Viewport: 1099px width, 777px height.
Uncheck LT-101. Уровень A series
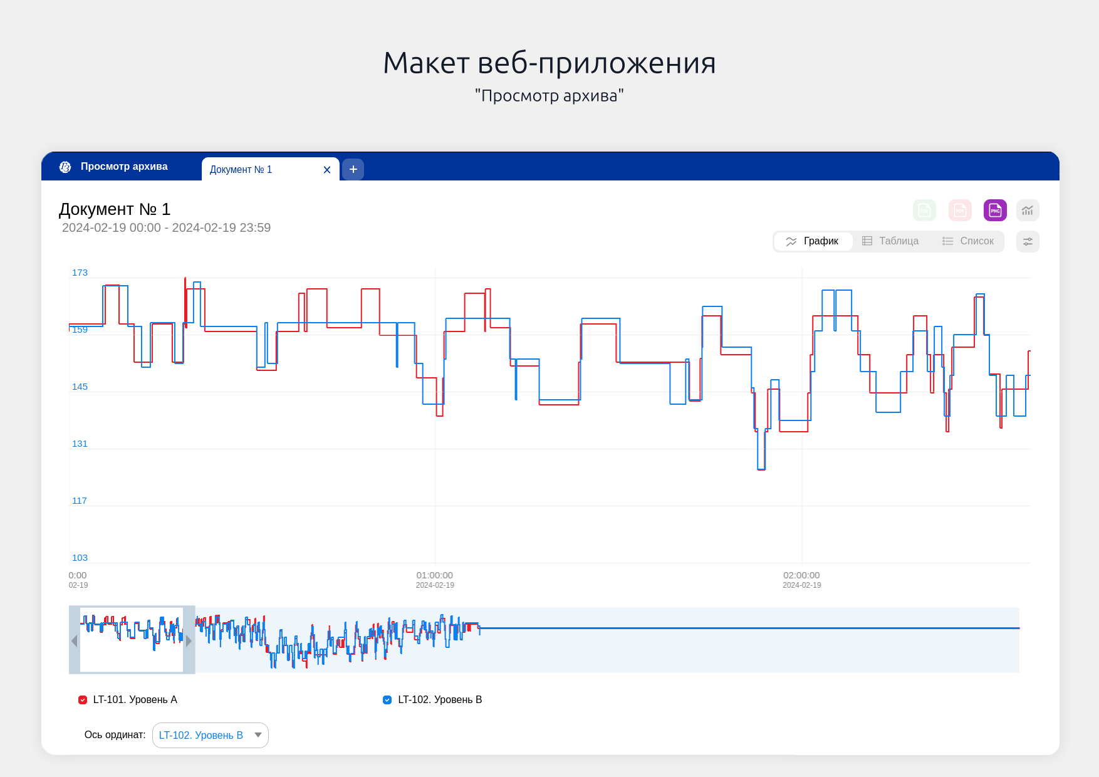[83, 700]
